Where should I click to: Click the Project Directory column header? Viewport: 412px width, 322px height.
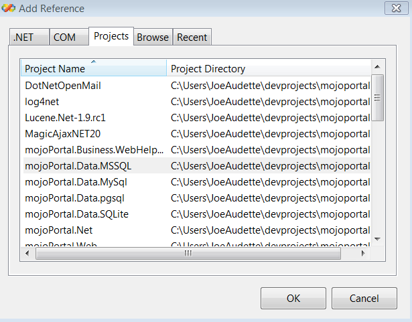pos(268,68)
